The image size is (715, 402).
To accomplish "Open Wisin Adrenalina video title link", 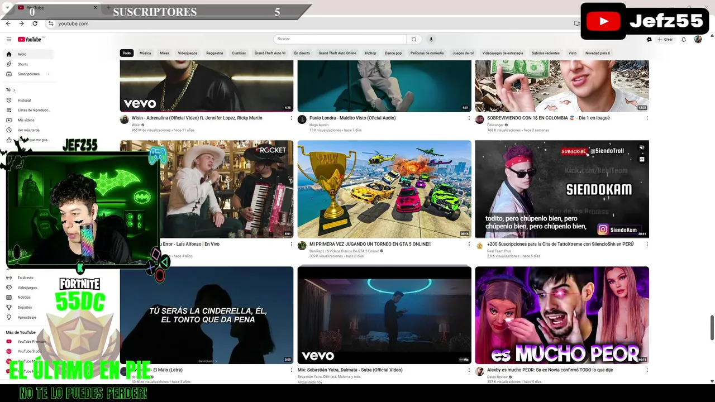I will point(197,118).
